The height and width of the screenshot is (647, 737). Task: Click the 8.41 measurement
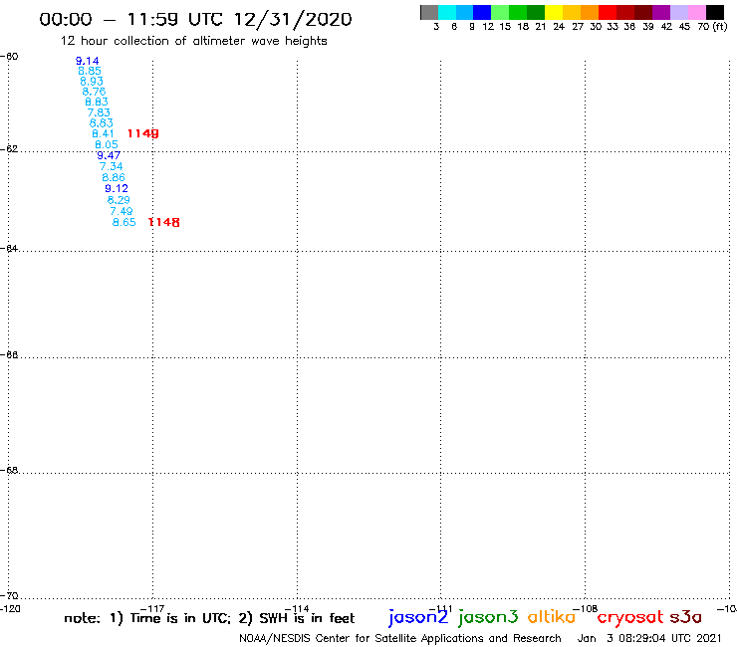(x=103, y=134)
